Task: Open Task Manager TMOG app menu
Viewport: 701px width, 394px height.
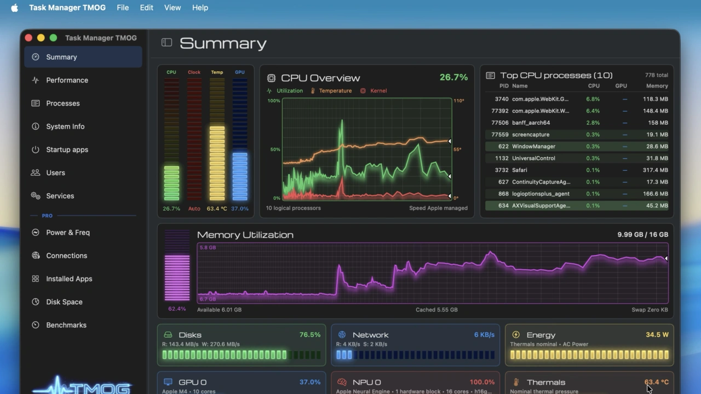Action: pyautogui.click(x=67, y=8)
